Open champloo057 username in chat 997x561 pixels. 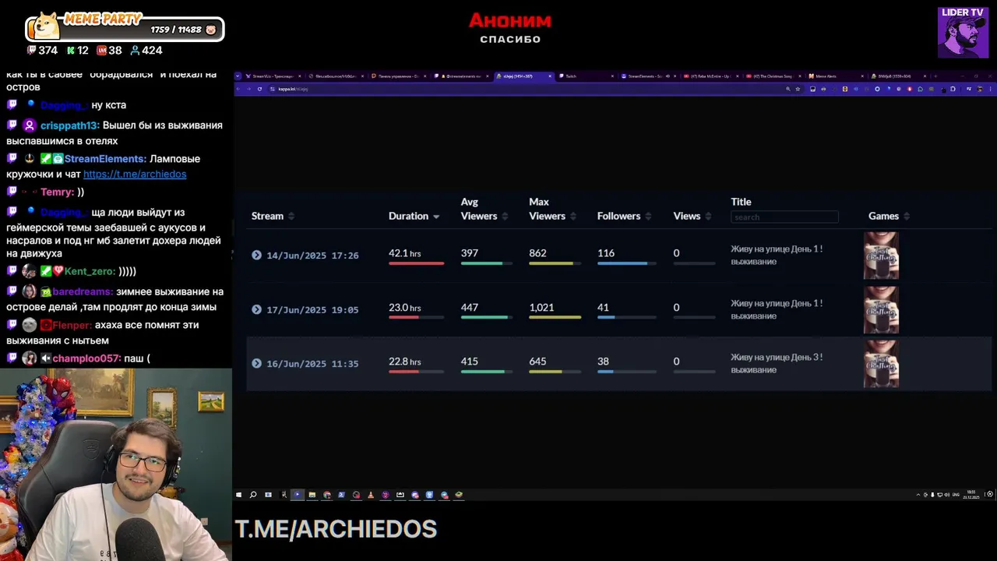[86, 358]
